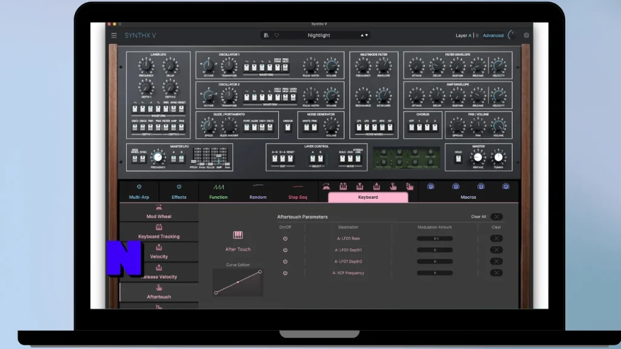Open the preset library browser icon

pos(266,35)
